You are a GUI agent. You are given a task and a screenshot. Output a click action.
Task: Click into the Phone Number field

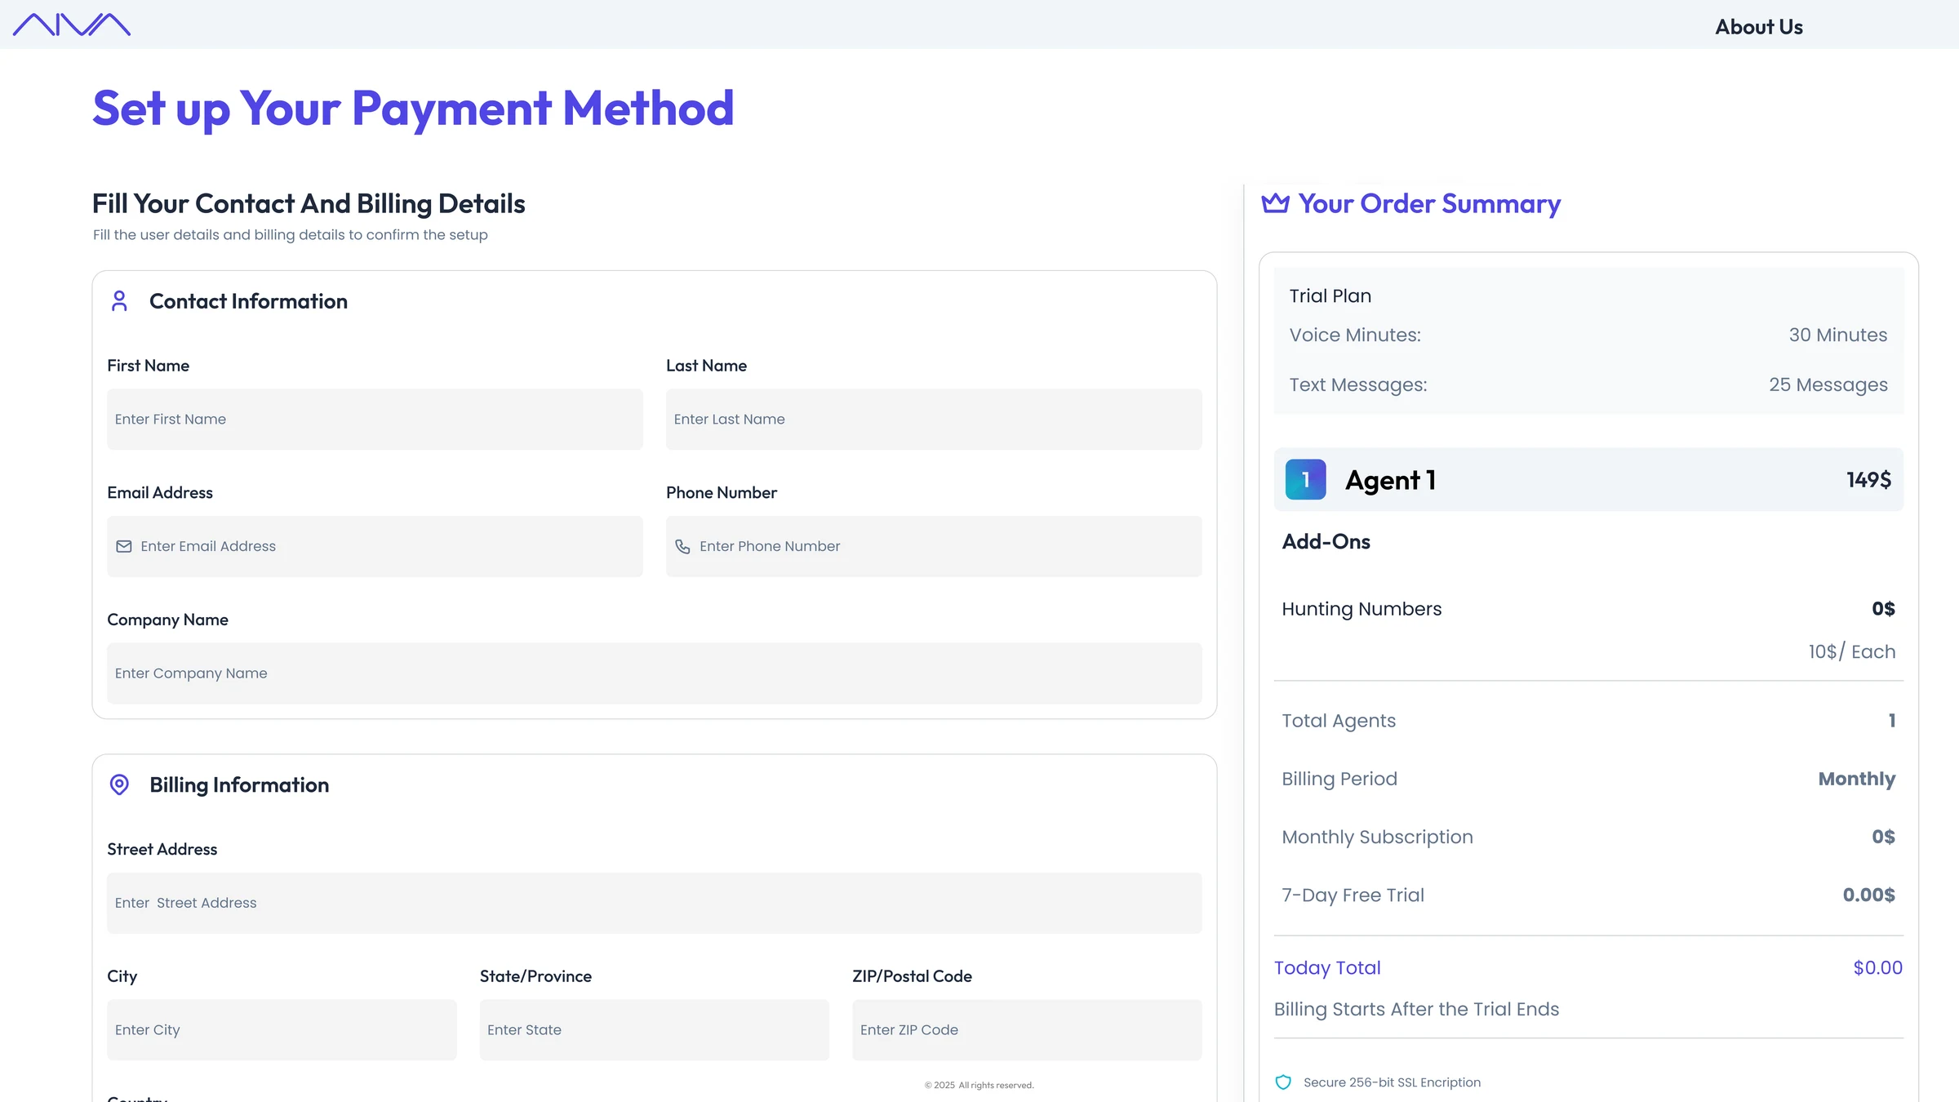point(934,546)
